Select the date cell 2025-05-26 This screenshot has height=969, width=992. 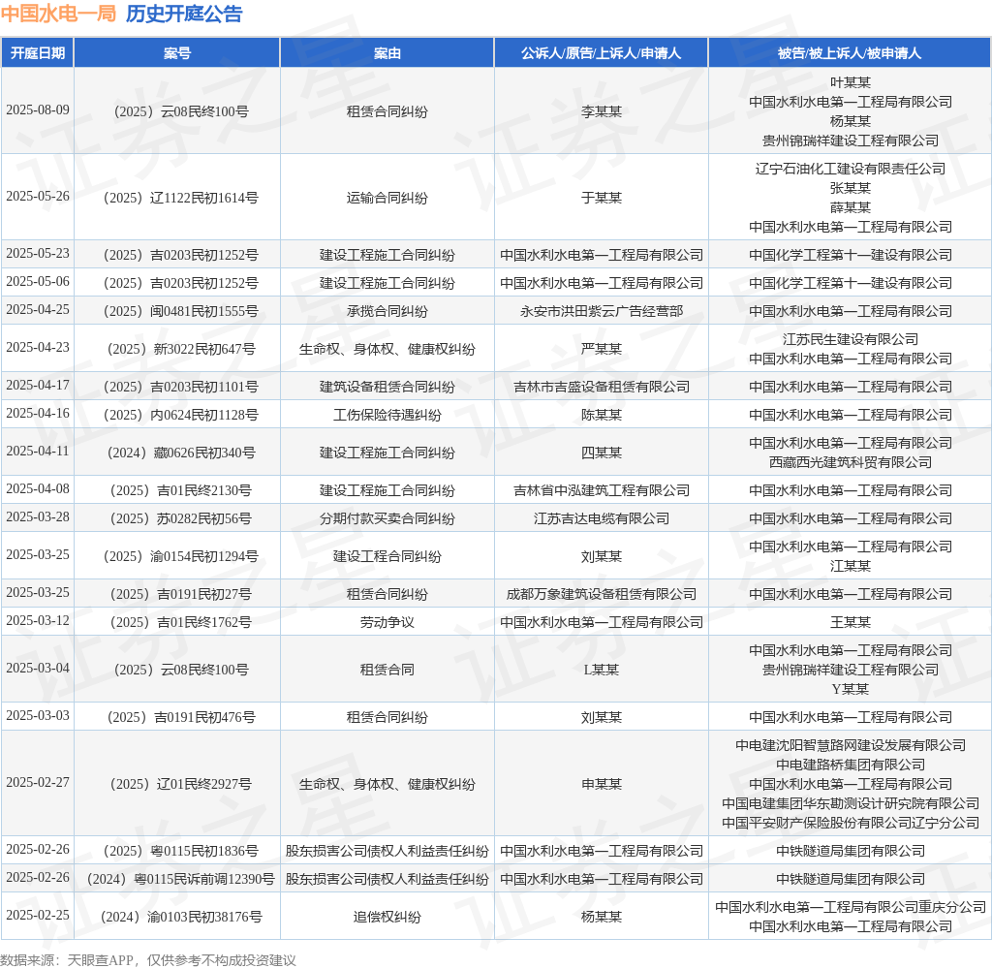coord(38,196)
